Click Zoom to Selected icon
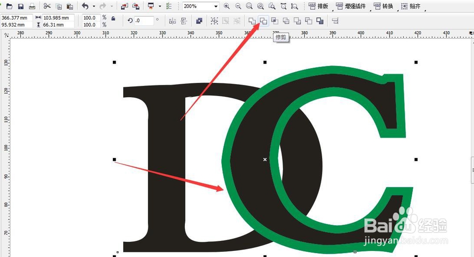Image resolution: width=474 pixels, height=257 pixels. click(249, 6)
